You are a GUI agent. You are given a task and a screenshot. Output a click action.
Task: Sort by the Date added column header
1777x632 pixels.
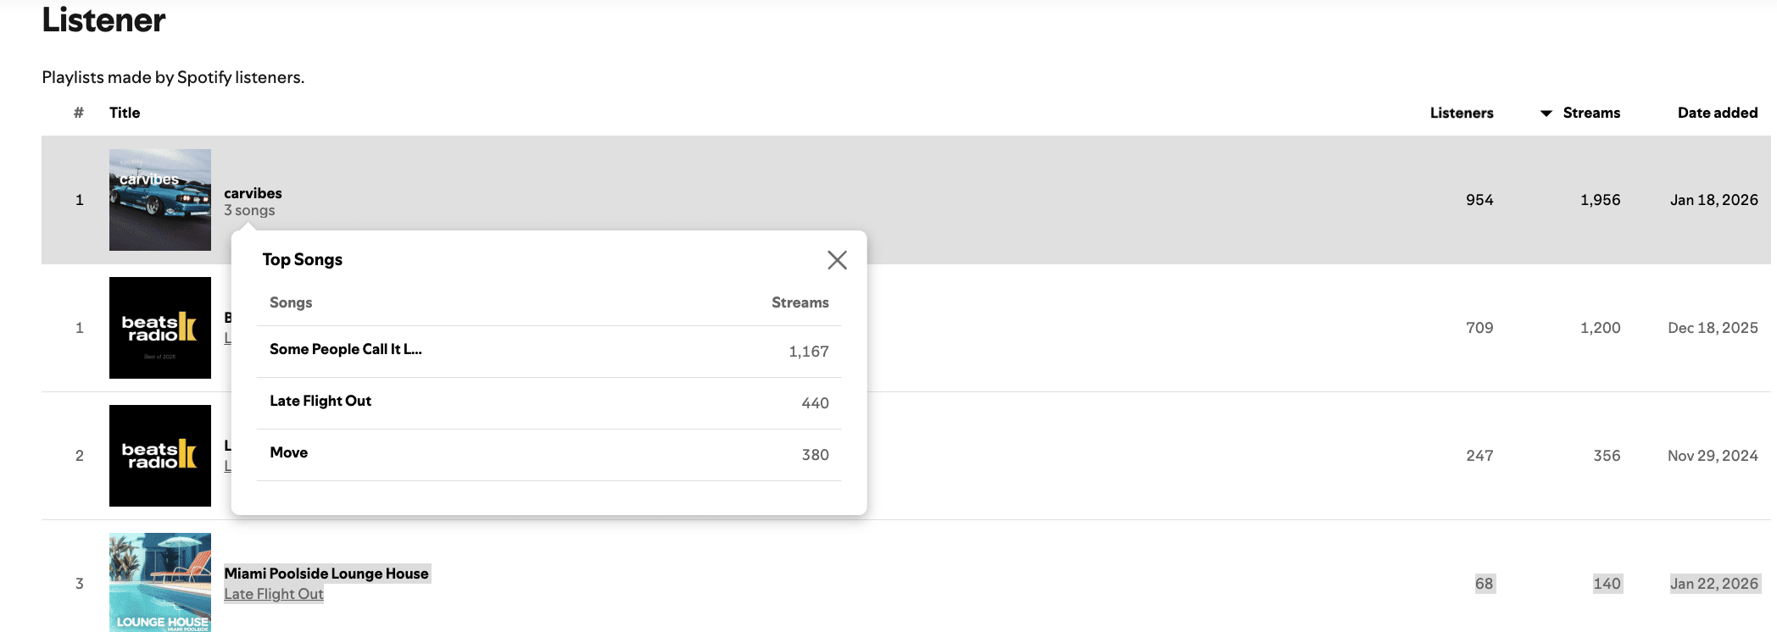tap(1717, 113)
